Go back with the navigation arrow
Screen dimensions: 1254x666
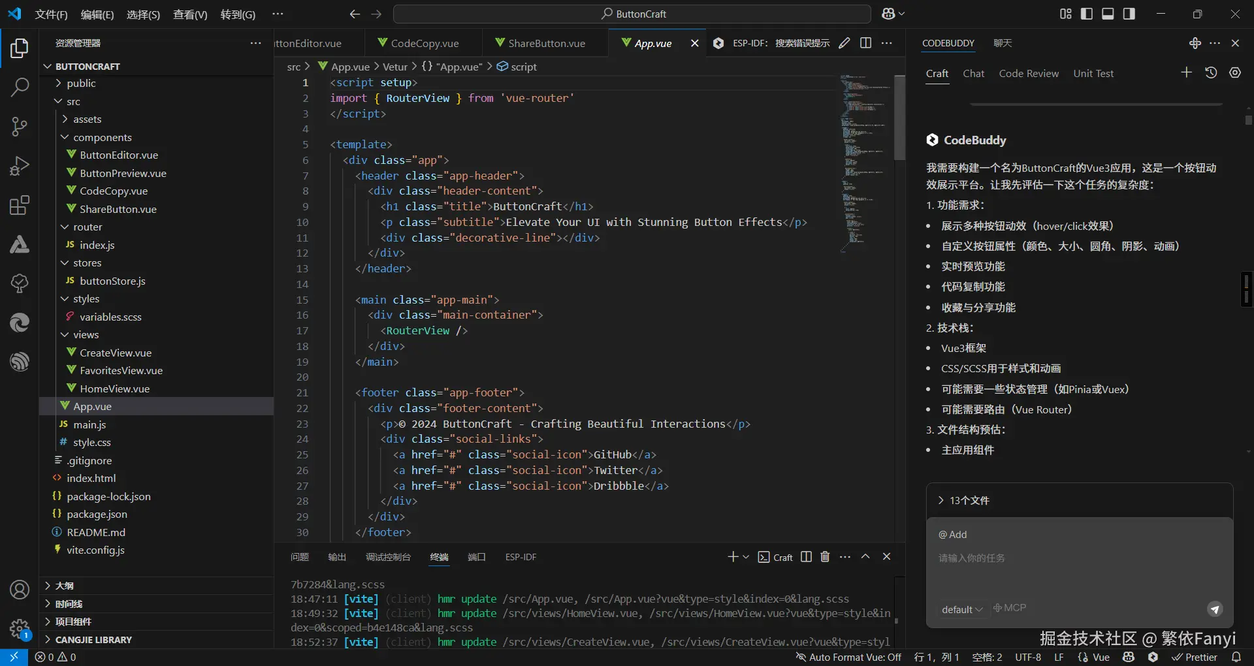(355, 14)
